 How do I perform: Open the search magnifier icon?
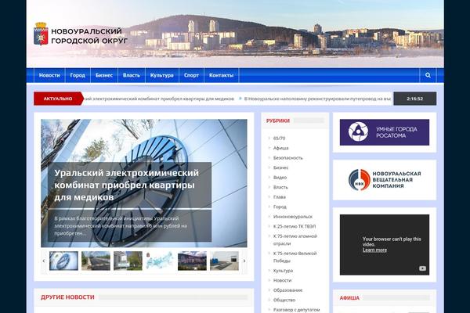point(428,75)
